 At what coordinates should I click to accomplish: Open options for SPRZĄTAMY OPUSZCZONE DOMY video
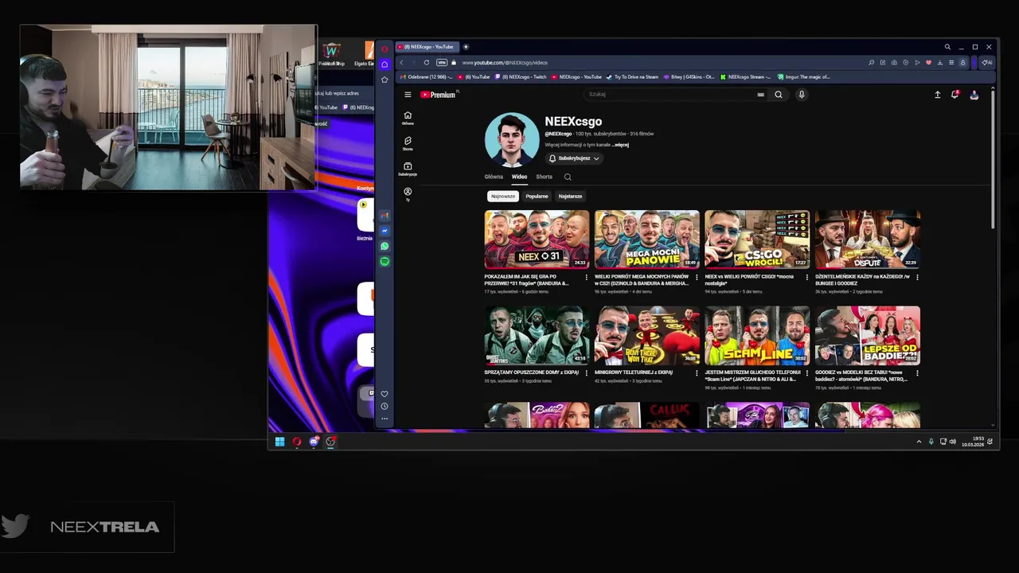[587, 372]
